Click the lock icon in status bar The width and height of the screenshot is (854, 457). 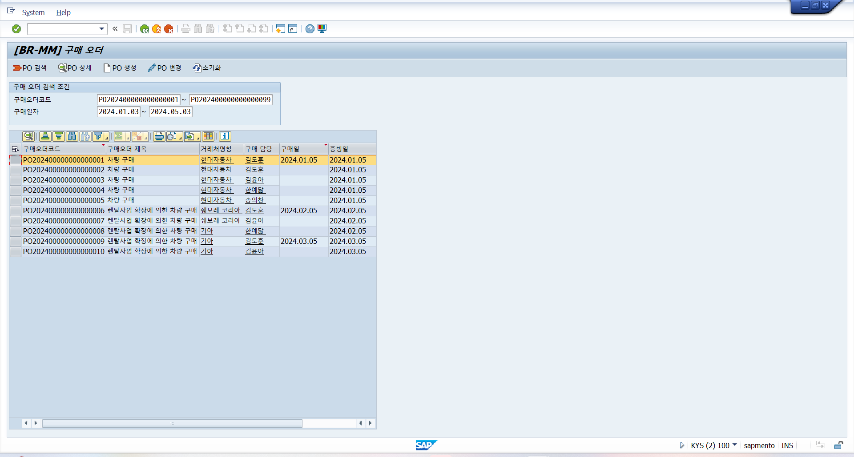click(x=839, y=445)
